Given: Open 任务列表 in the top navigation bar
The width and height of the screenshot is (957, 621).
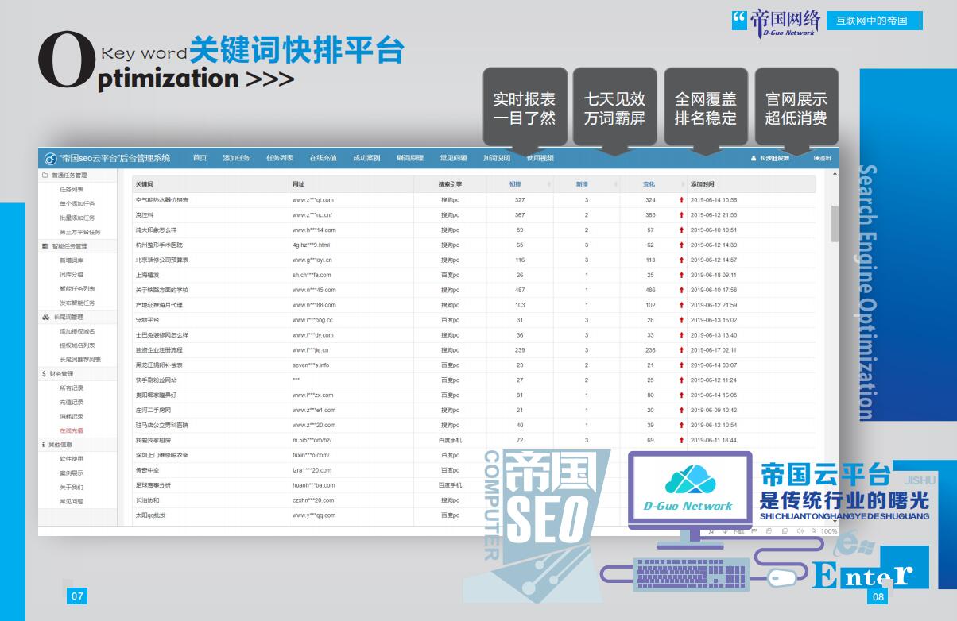Looking at the screenshot, I should click(x=280, y=158).
